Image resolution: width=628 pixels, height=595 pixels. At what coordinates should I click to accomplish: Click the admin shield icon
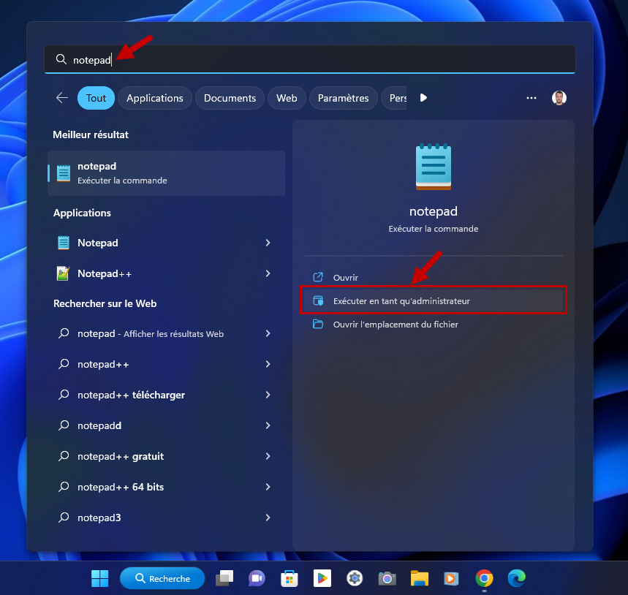click(318, 300)
